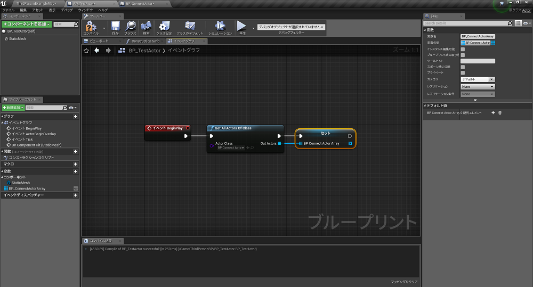Collapse the グラフ section

click(x=2, y=117)
